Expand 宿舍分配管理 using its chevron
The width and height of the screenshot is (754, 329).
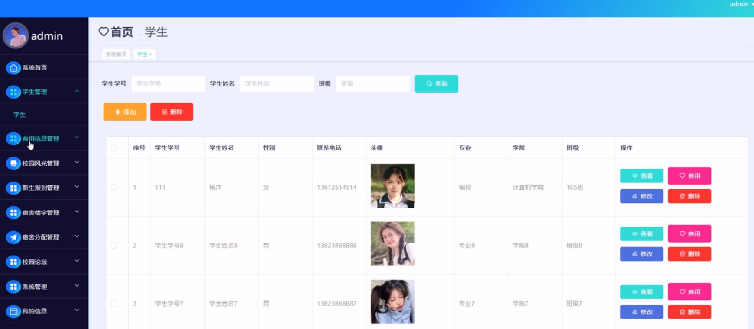[77, 236]
